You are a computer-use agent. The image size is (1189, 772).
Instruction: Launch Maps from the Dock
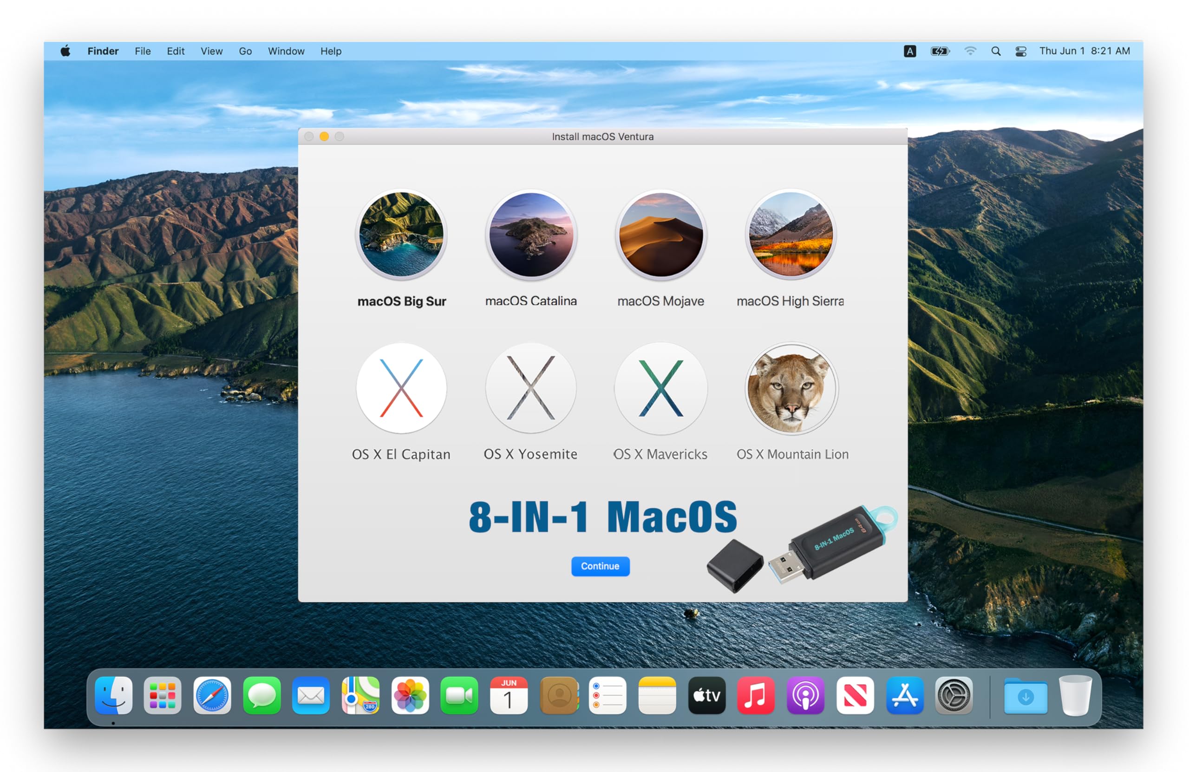point(360,695)
